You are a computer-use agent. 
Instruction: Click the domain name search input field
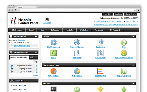coord(22,62)
